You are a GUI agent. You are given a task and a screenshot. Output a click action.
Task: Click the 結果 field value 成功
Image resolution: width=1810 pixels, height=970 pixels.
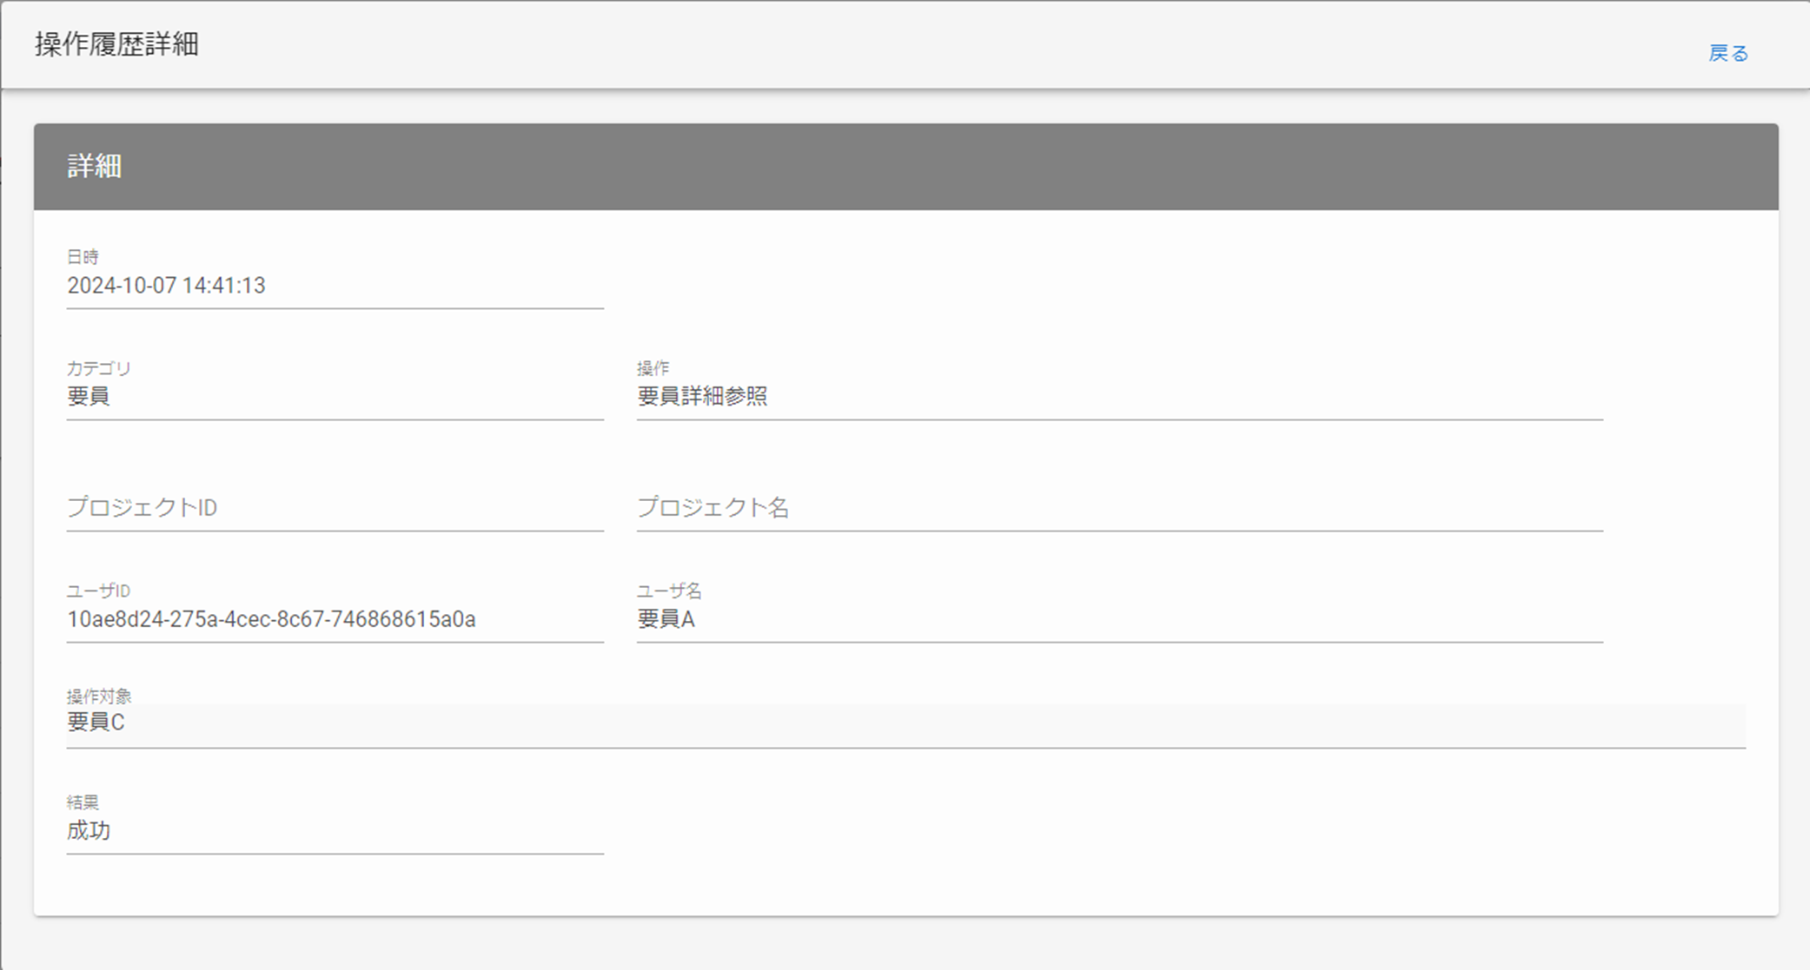click(x=89, y=831)
